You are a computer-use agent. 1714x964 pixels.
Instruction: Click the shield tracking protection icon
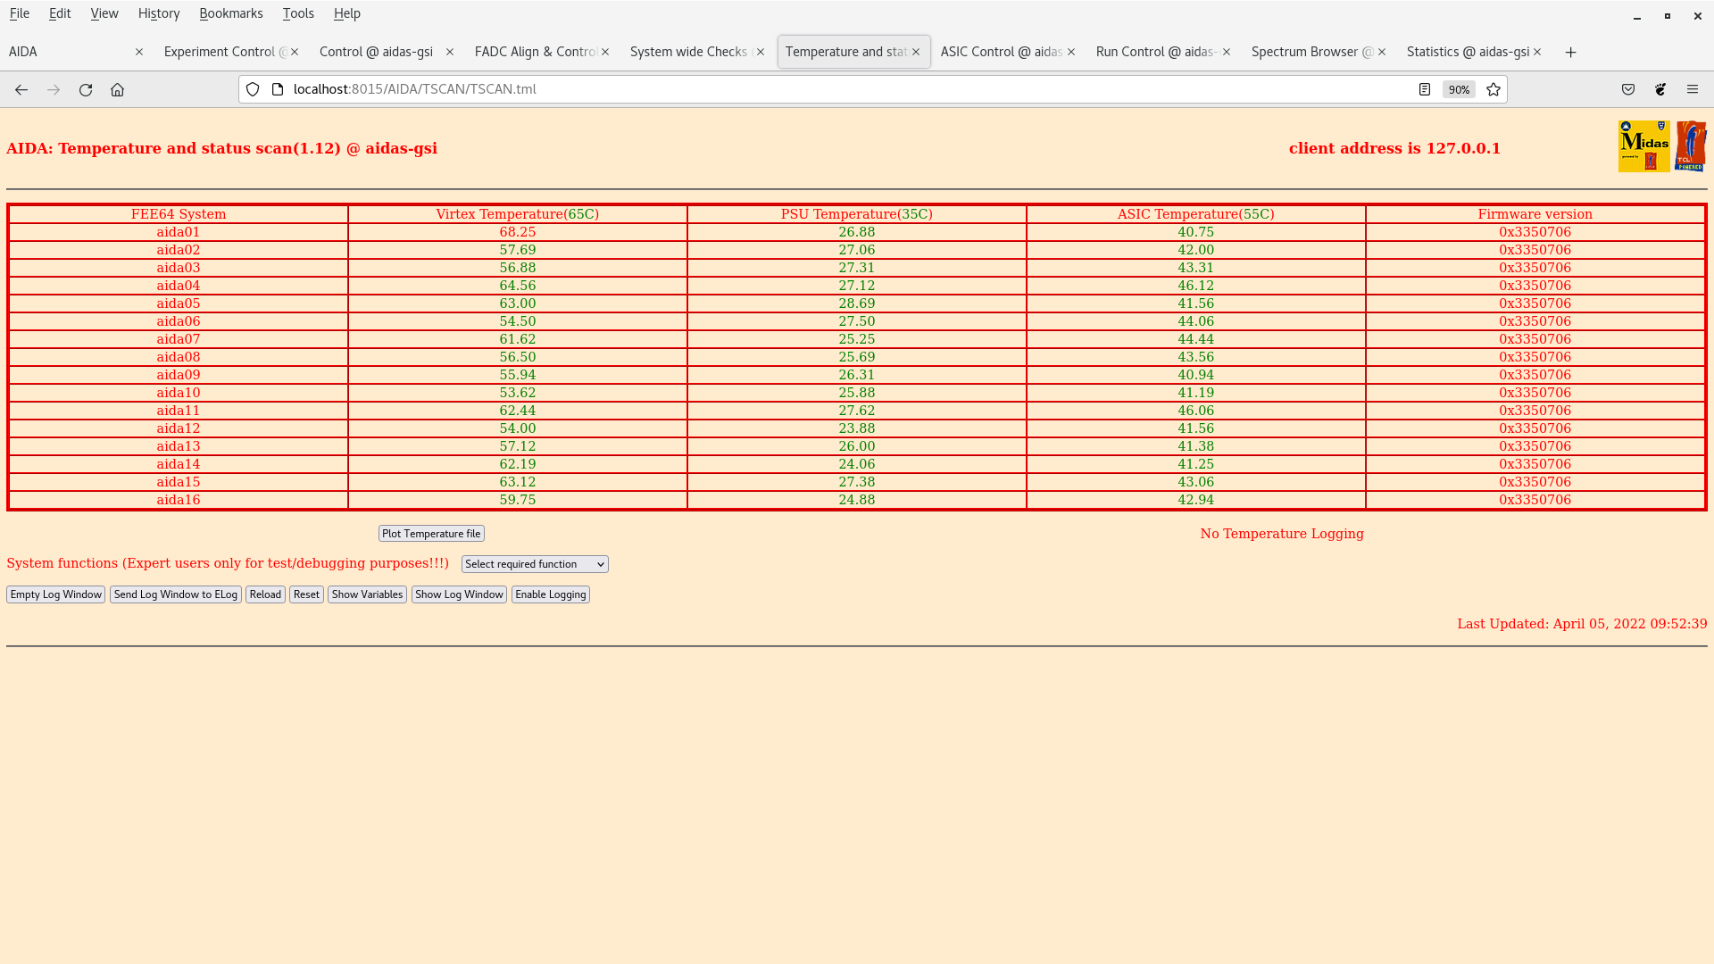point(253,89)
